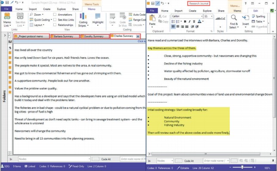Image resolution: width=277 pixels, height=171 pixels.
Task: Enable the Annotations checkbox
Action: click(55, 15)
